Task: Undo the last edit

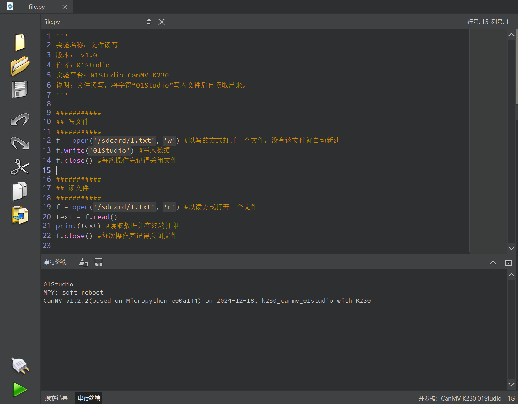Action: [x=20, y=120]
